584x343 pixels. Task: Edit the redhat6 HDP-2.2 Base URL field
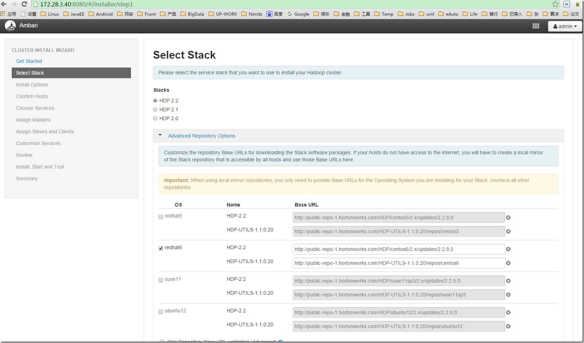point(399,249)
